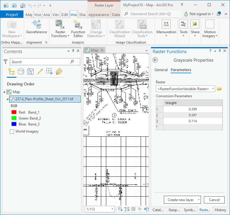
Task: Switch to the General tab
Action: tap(161, 70)
